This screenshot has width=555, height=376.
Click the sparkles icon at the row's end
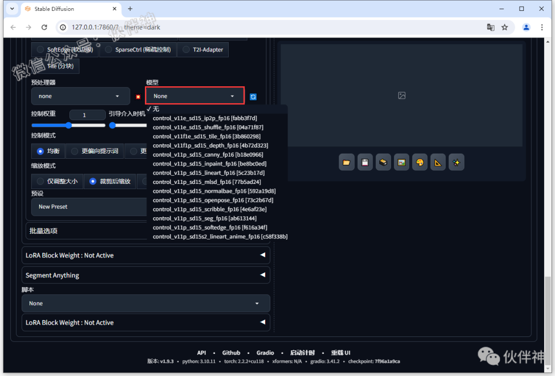(x=456, y=162)
